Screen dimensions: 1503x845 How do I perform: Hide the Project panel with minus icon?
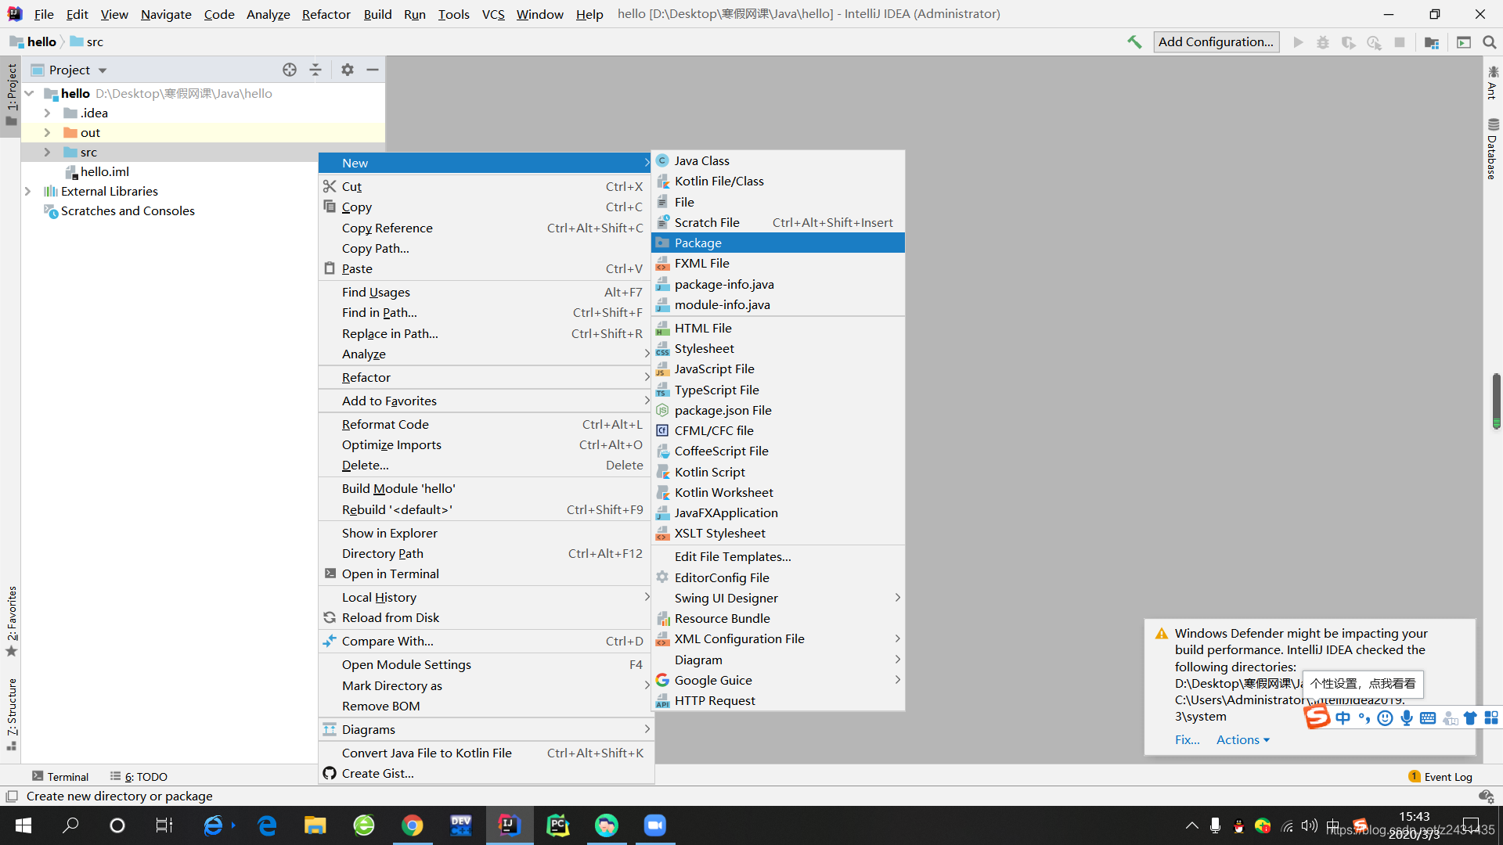point(373,70)
